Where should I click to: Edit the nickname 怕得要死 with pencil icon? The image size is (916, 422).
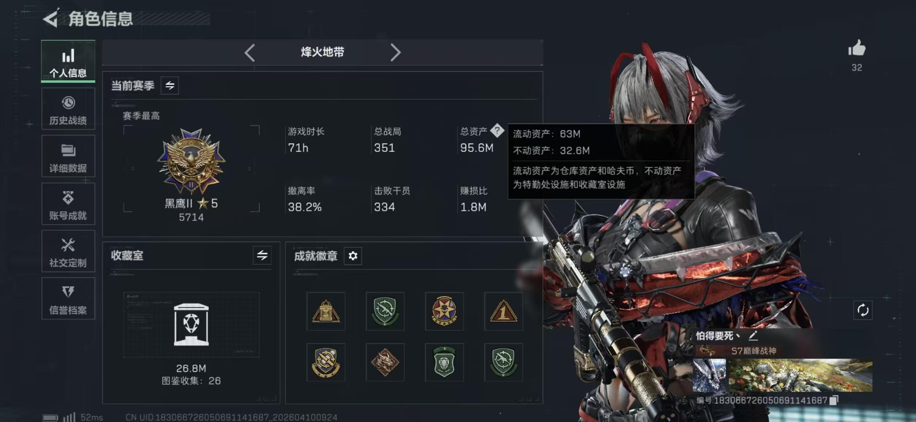(753, 335)
